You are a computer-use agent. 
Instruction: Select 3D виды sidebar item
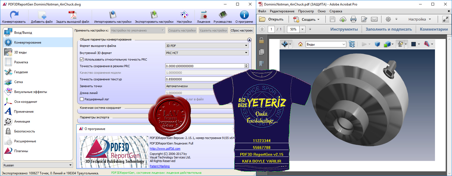coord(38,52)
